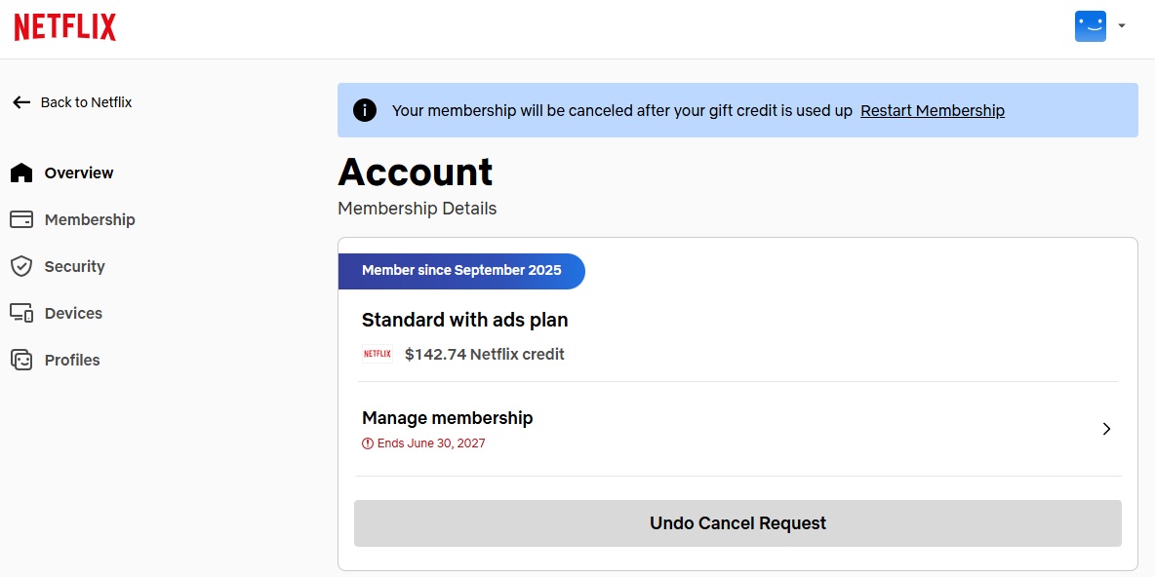Open the Membership section
Viewport: 1155px width, 577px height.
pyautogui.click(x=89, y=219)
